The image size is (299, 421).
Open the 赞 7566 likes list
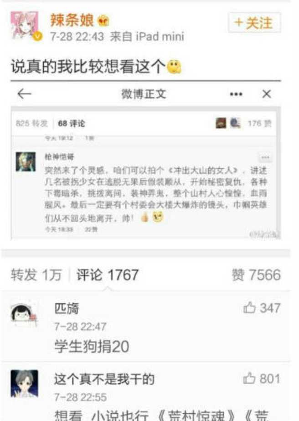pyautogui.click(x=256, y=275)
